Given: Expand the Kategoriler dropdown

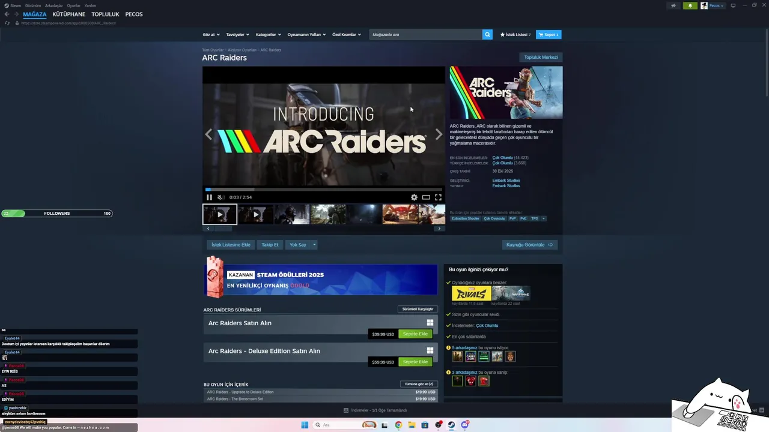Looking at the screenshot, I should [268, 35].
